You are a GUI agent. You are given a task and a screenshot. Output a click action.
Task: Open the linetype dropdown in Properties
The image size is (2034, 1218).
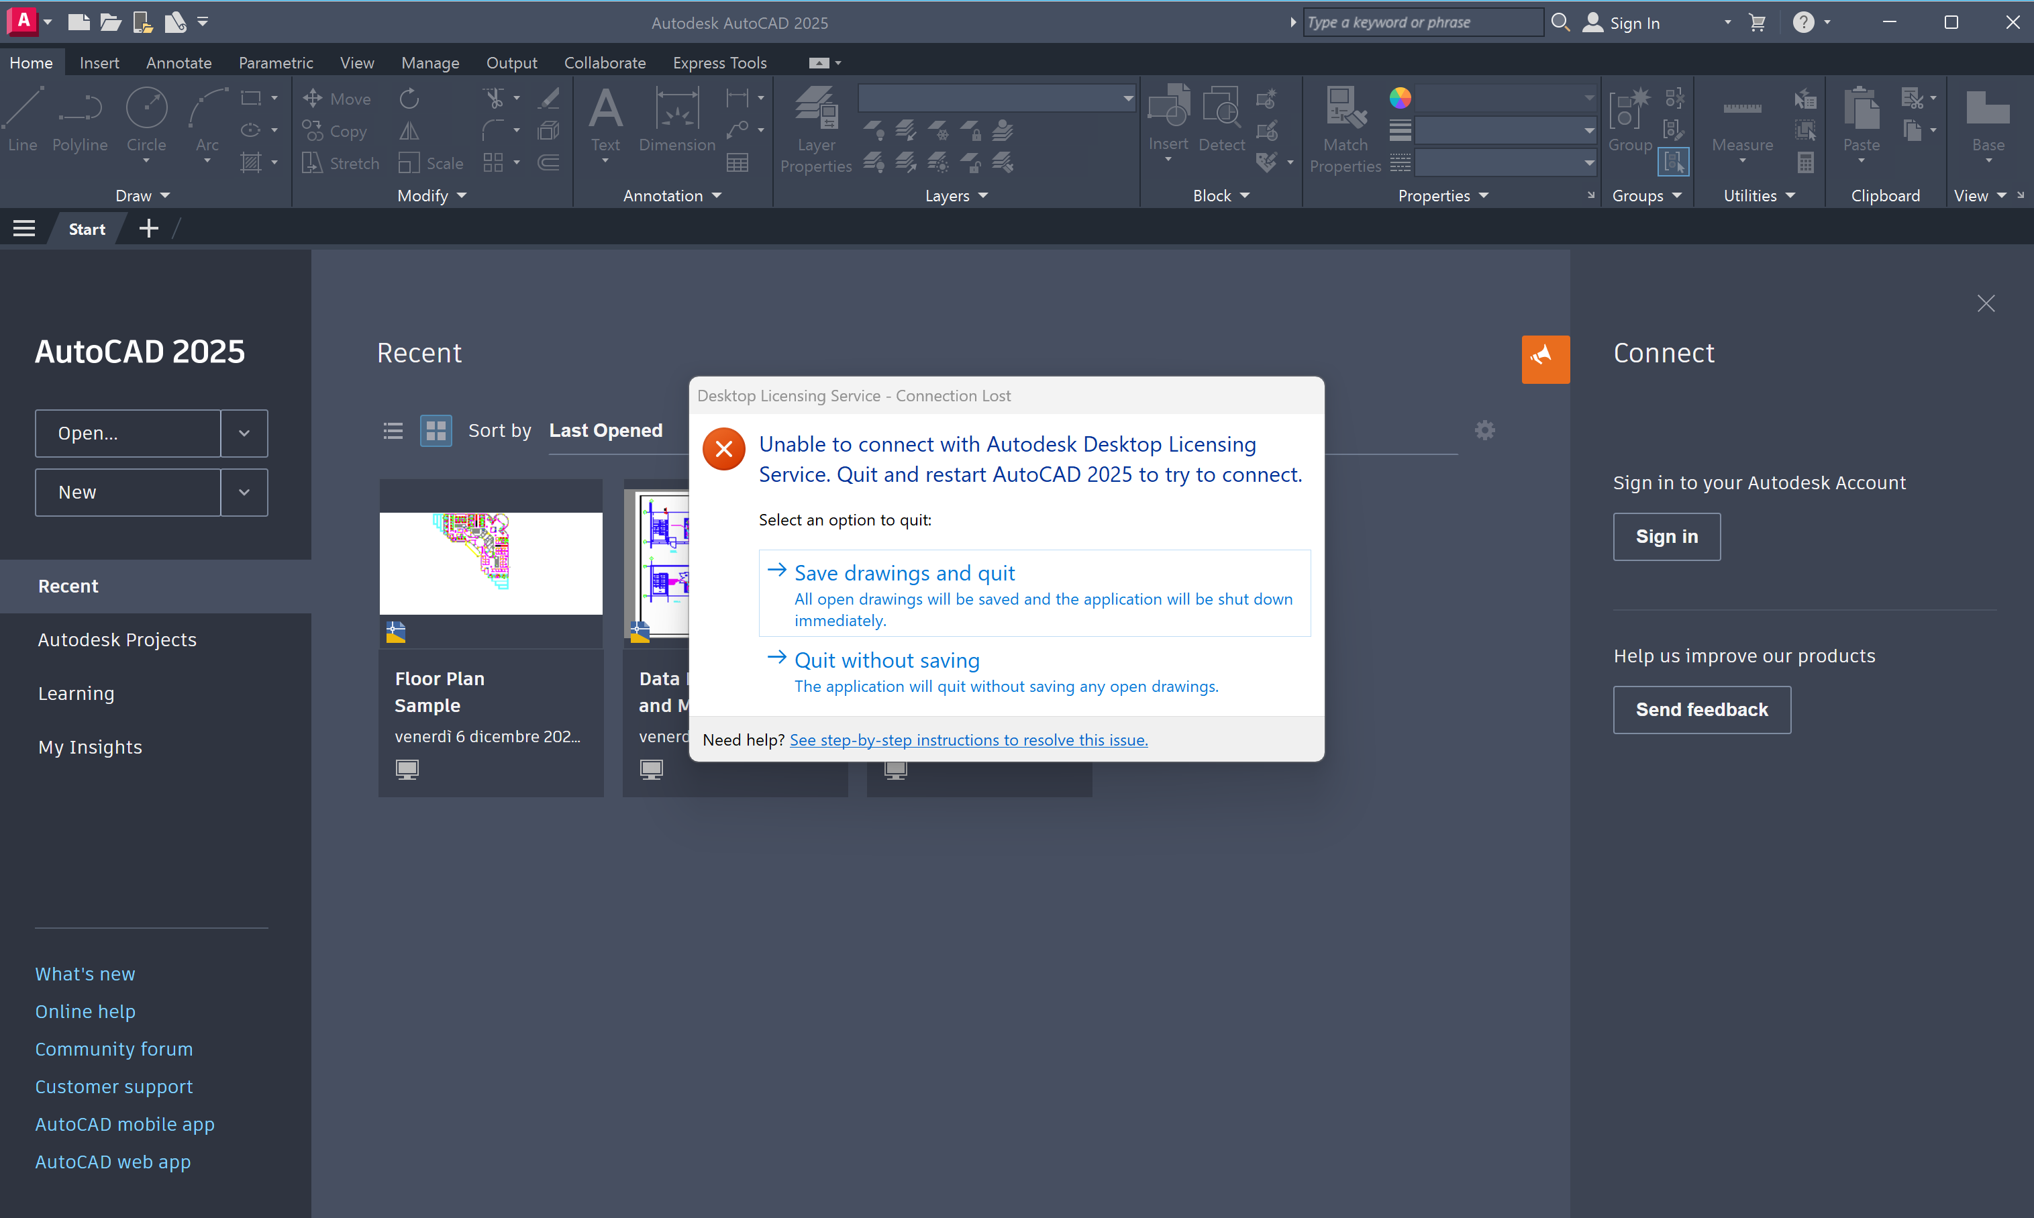click(1507, 162)
